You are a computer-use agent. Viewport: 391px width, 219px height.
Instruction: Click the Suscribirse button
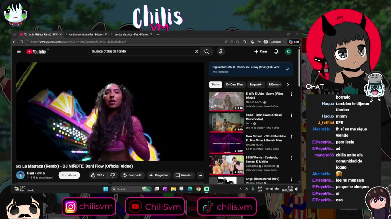click(x=69, y=175)
